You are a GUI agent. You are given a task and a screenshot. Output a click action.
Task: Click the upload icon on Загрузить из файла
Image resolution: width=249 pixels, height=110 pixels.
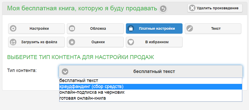(13, 42)
